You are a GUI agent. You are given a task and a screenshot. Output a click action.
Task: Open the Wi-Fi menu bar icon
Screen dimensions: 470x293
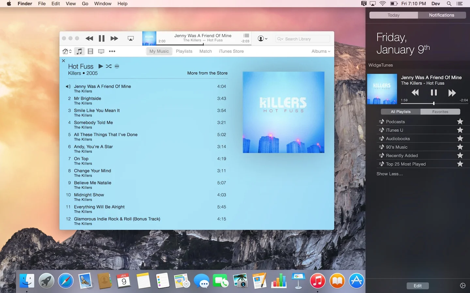383,4
